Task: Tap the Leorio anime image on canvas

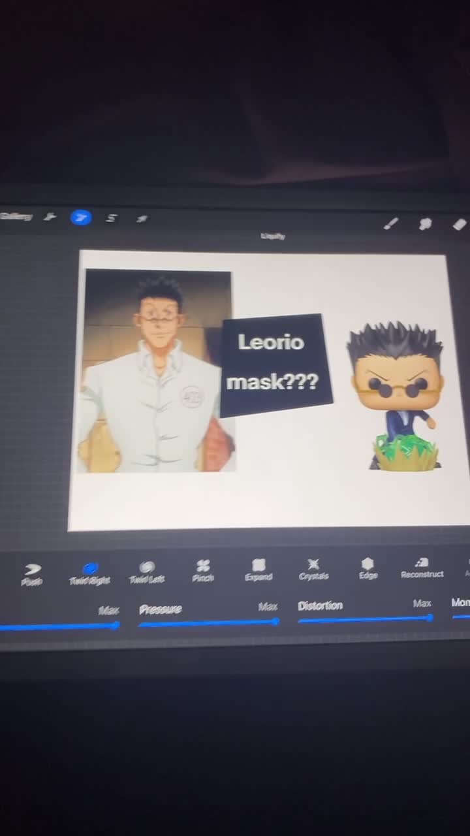Action: pos(156,370)
